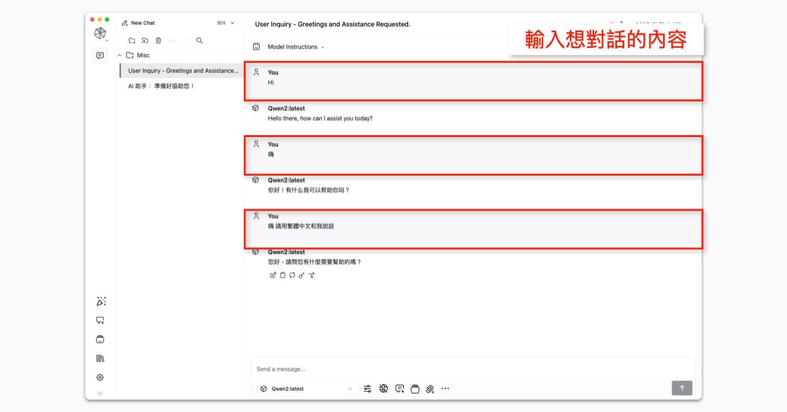Open the more options ellipsis in the input bar
The width and height of the screenshot is (787, 412).
[x=445, y=388]
